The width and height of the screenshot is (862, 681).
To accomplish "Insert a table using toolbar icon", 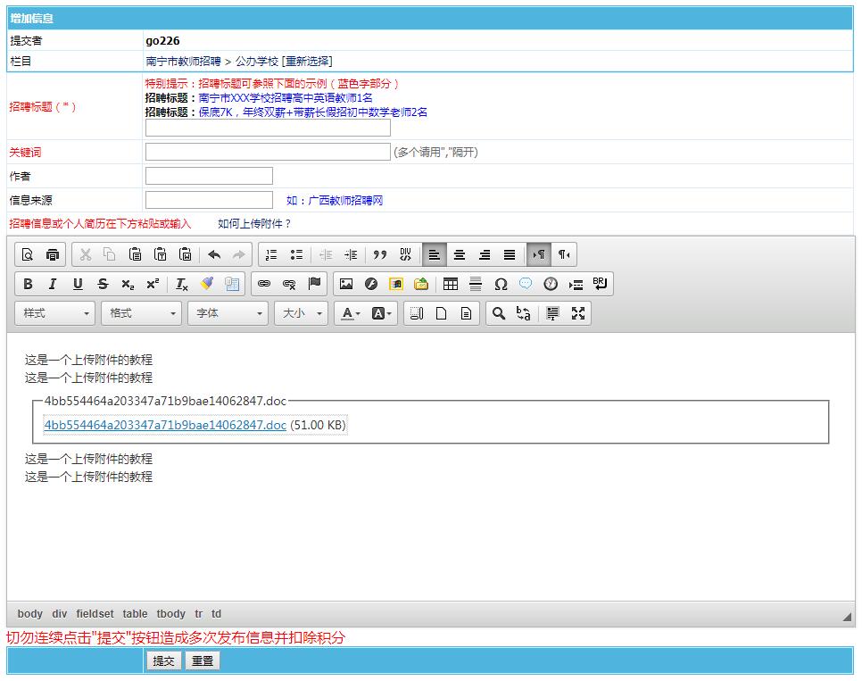I will click(x=451, y=284).
